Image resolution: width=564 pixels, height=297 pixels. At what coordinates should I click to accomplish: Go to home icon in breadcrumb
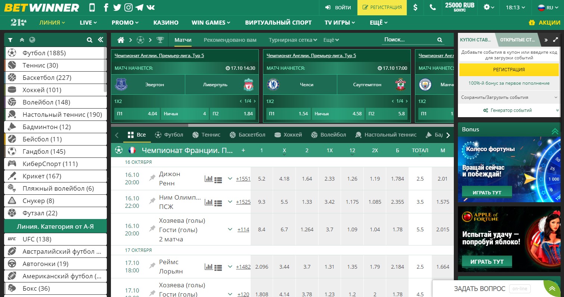tap(121, 40)
